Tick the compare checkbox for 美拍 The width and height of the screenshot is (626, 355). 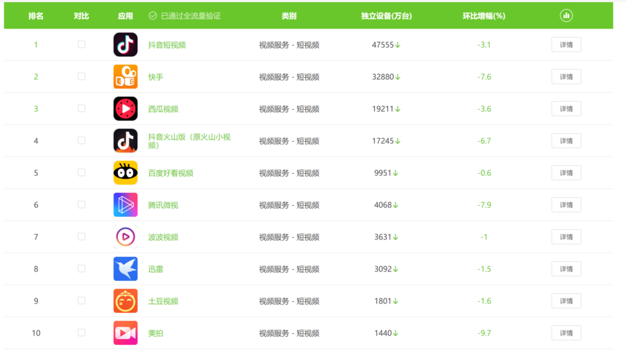82,332
